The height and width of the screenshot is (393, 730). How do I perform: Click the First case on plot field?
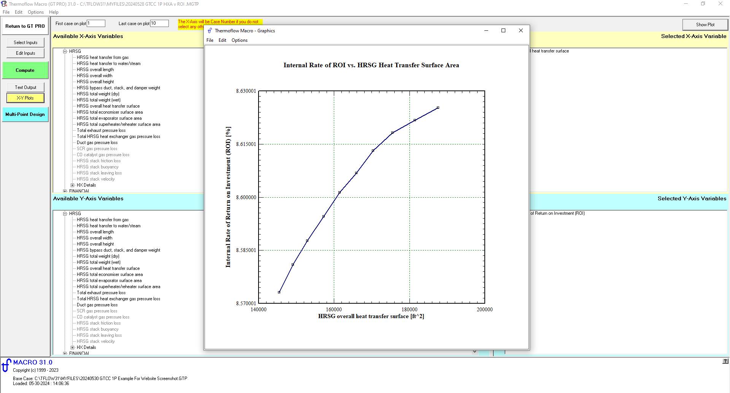coord(96,24)
